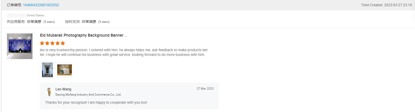Screen dimensions: 415x112
Task: Click the first orange rating star
Action: tap(42, 43)
